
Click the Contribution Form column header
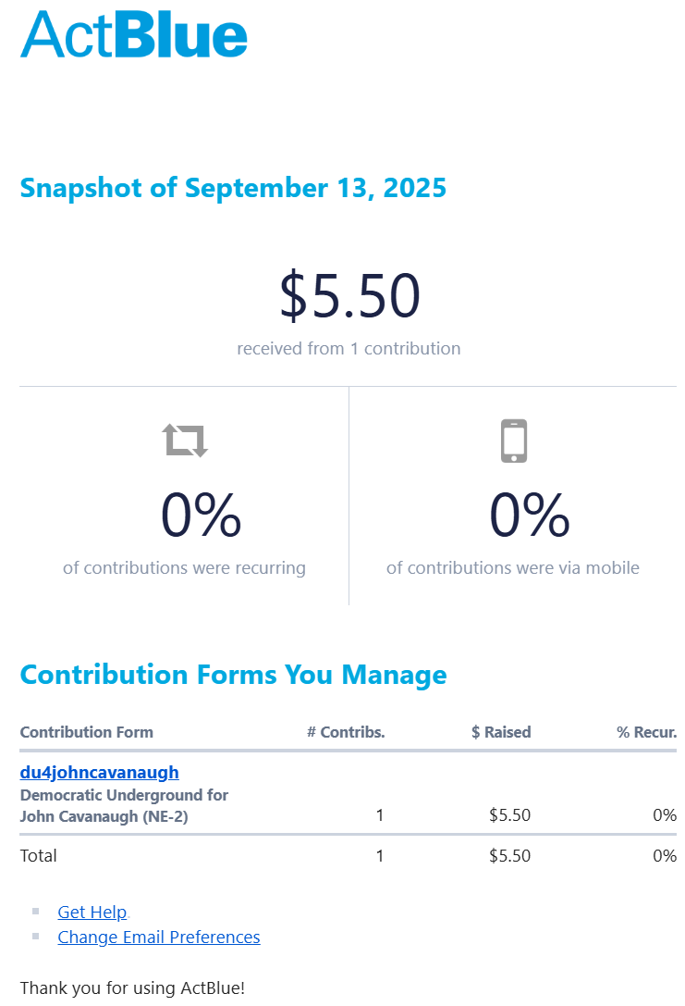point(86,732)
